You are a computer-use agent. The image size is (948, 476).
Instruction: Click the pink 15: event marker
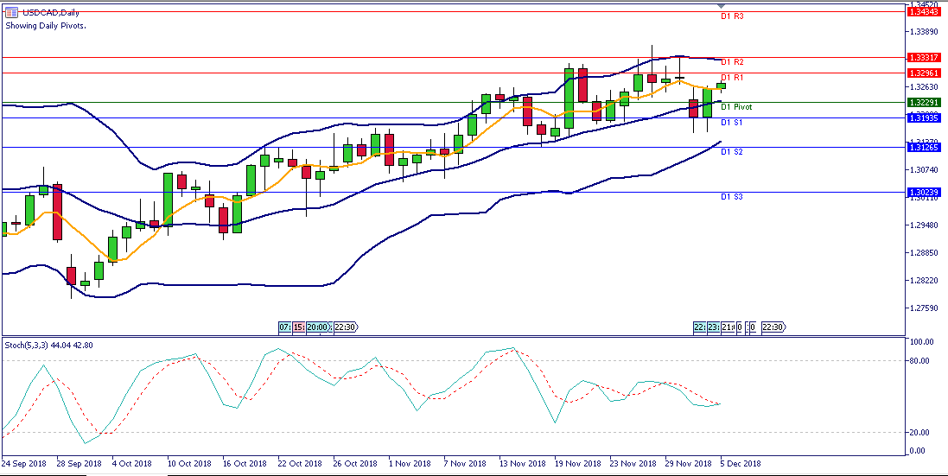point(297,327)
